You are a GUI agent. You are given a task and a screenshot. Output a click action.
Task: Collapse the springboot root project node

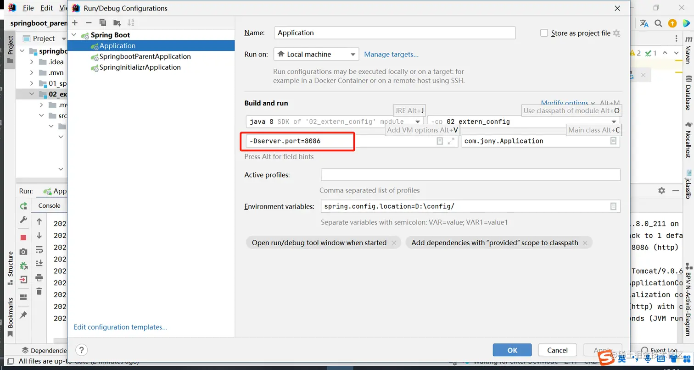coord(22,51)
